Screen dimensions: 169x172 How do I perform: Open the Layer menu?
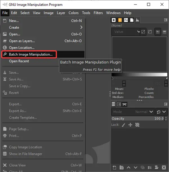61,13
